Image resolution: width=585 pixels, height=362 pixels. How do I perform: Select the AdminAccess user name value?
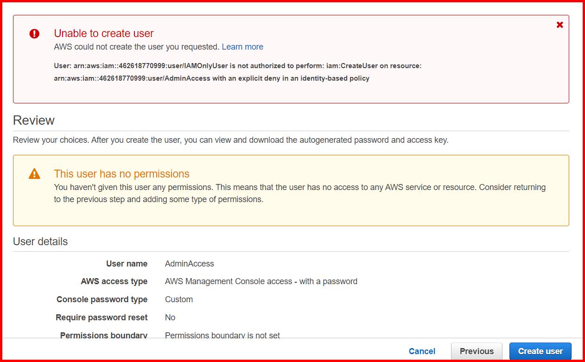190,263
